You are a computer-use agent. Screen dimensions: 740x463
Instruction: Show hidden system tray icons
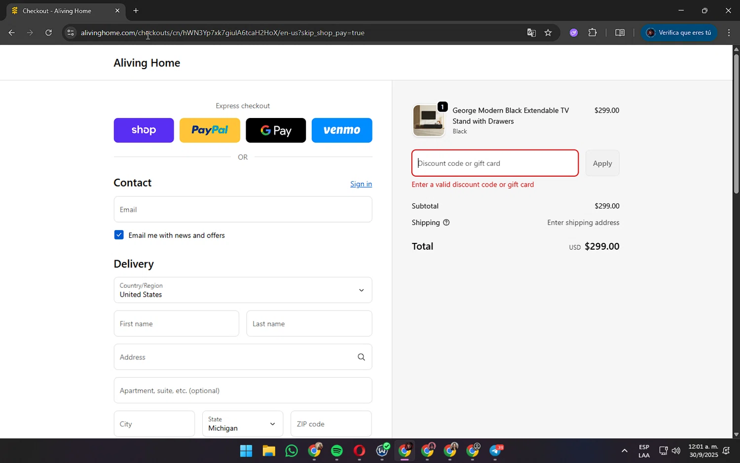pos(625,451)
